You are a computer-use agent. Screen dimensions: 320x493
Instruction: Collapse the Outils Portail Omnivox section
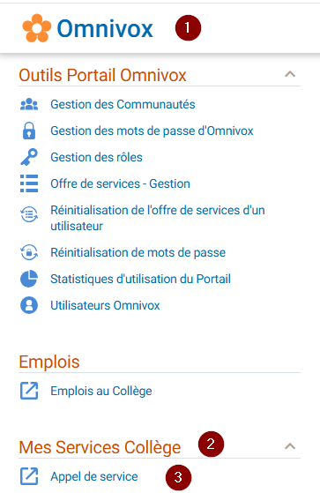point(290,74)
